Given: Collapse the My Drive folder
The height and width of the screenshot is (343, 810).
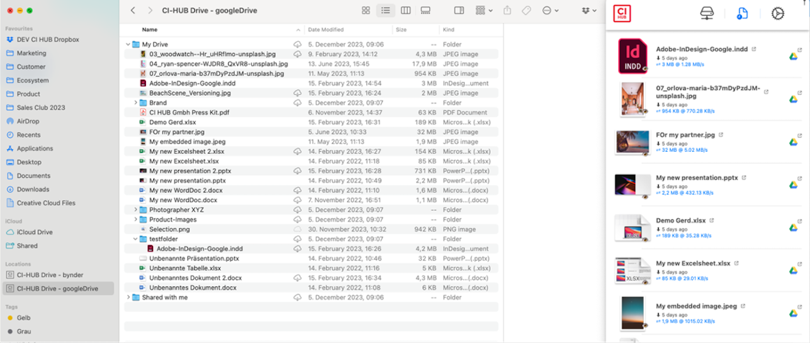Looking at the screenshot, I should 128,45.
